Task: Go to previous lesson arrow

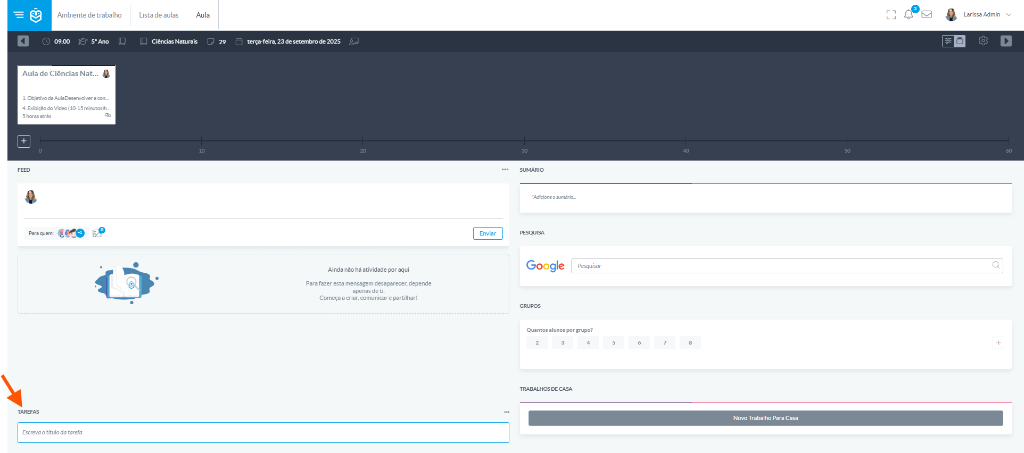Action: point(23,41)
